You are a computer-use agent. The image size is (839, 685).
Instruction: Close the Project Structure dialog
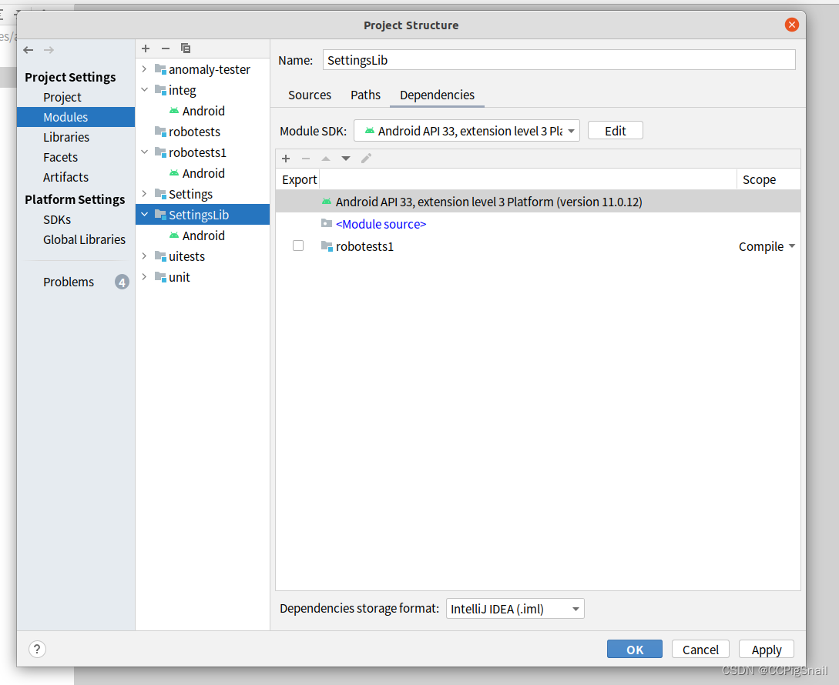pyautogui.click(x=791, y=25)
